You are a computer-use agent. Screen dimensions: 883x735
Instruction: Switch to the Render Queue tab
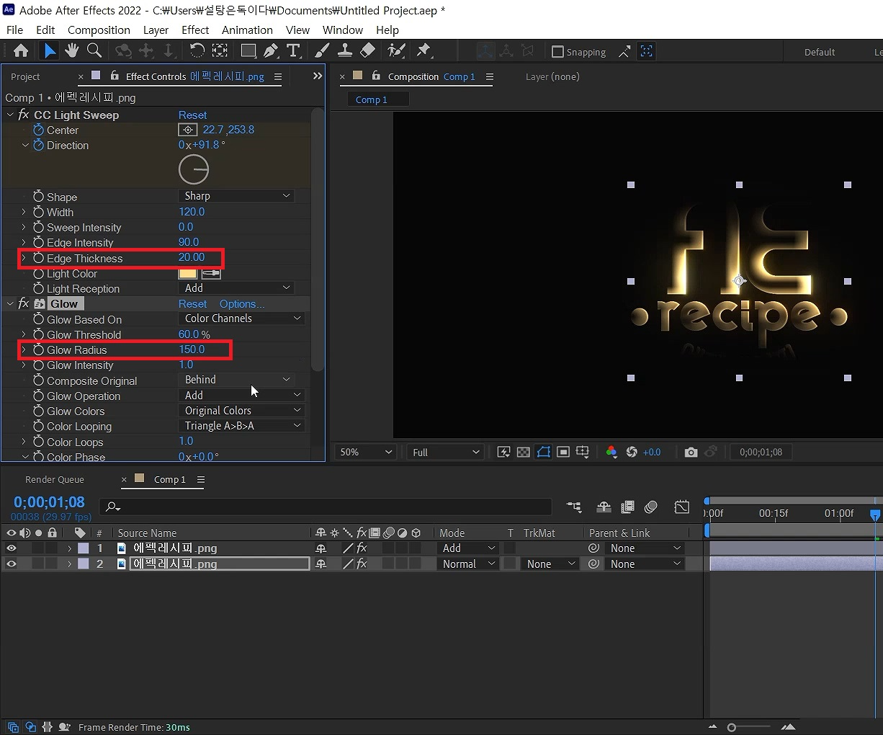55,479
